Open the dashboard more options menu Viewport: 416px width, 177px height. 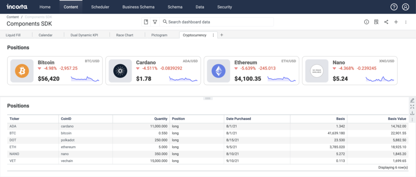[406, 22]
